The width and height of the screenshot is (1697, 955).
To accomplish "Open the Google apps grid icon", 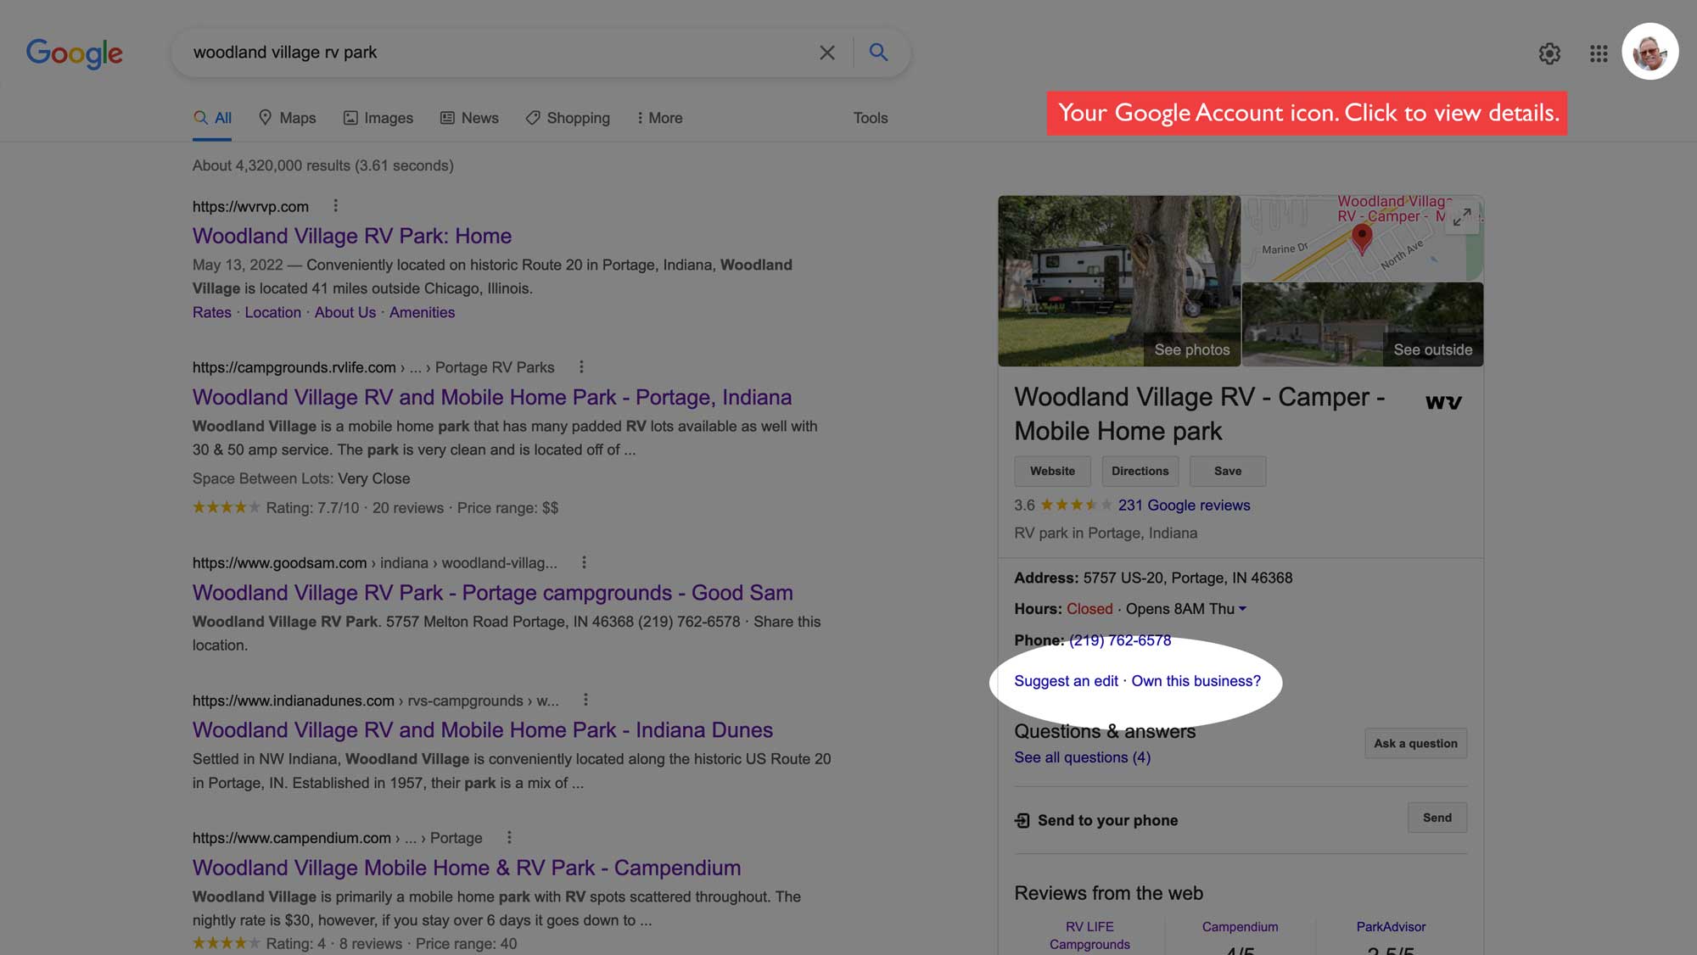I will coord(1599,53).
